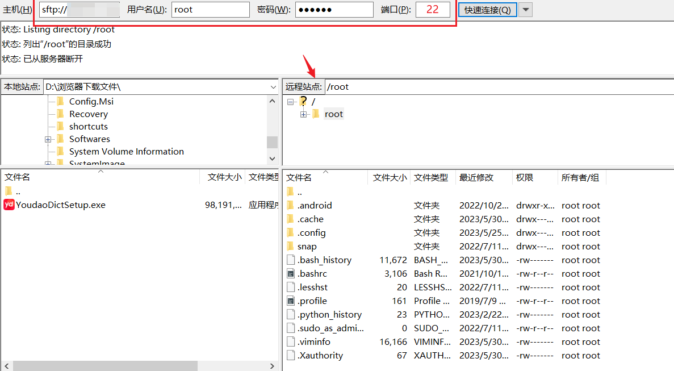Click the .android folder icon

click(291, 205)
